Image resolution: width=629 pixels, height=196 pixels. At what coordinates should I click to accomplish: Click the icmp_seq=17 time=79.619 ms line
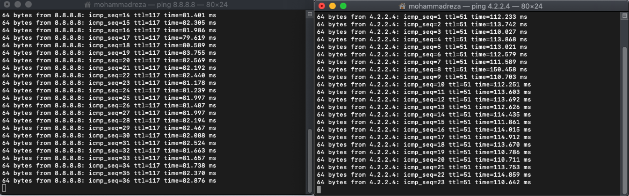[109, 38]
